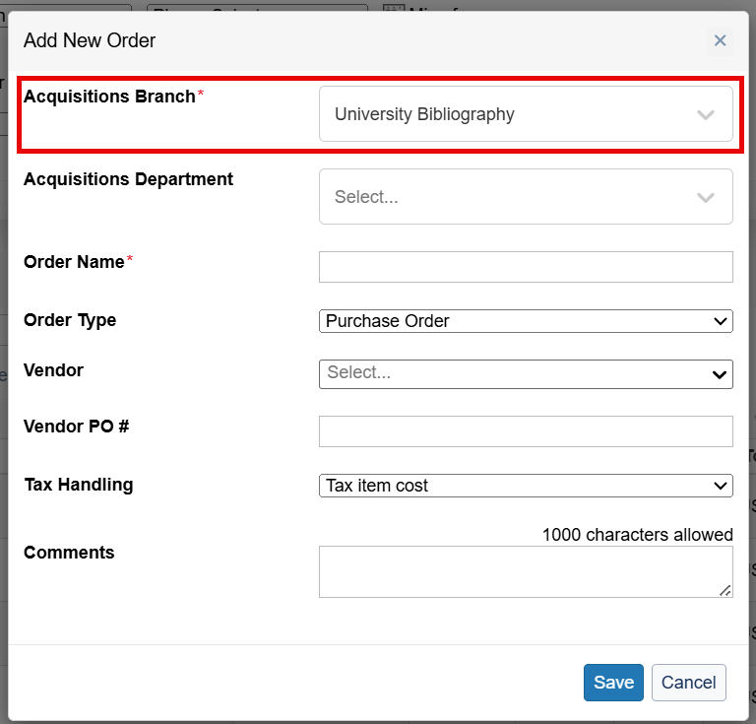Viewport: 756px width, 724px height.
Task: Click the Acquisitions Branch field label
Action: coord(109,97)
